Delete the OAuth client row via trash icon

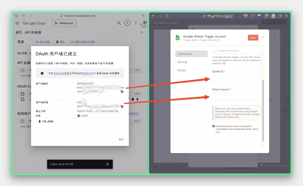[133, 99]
